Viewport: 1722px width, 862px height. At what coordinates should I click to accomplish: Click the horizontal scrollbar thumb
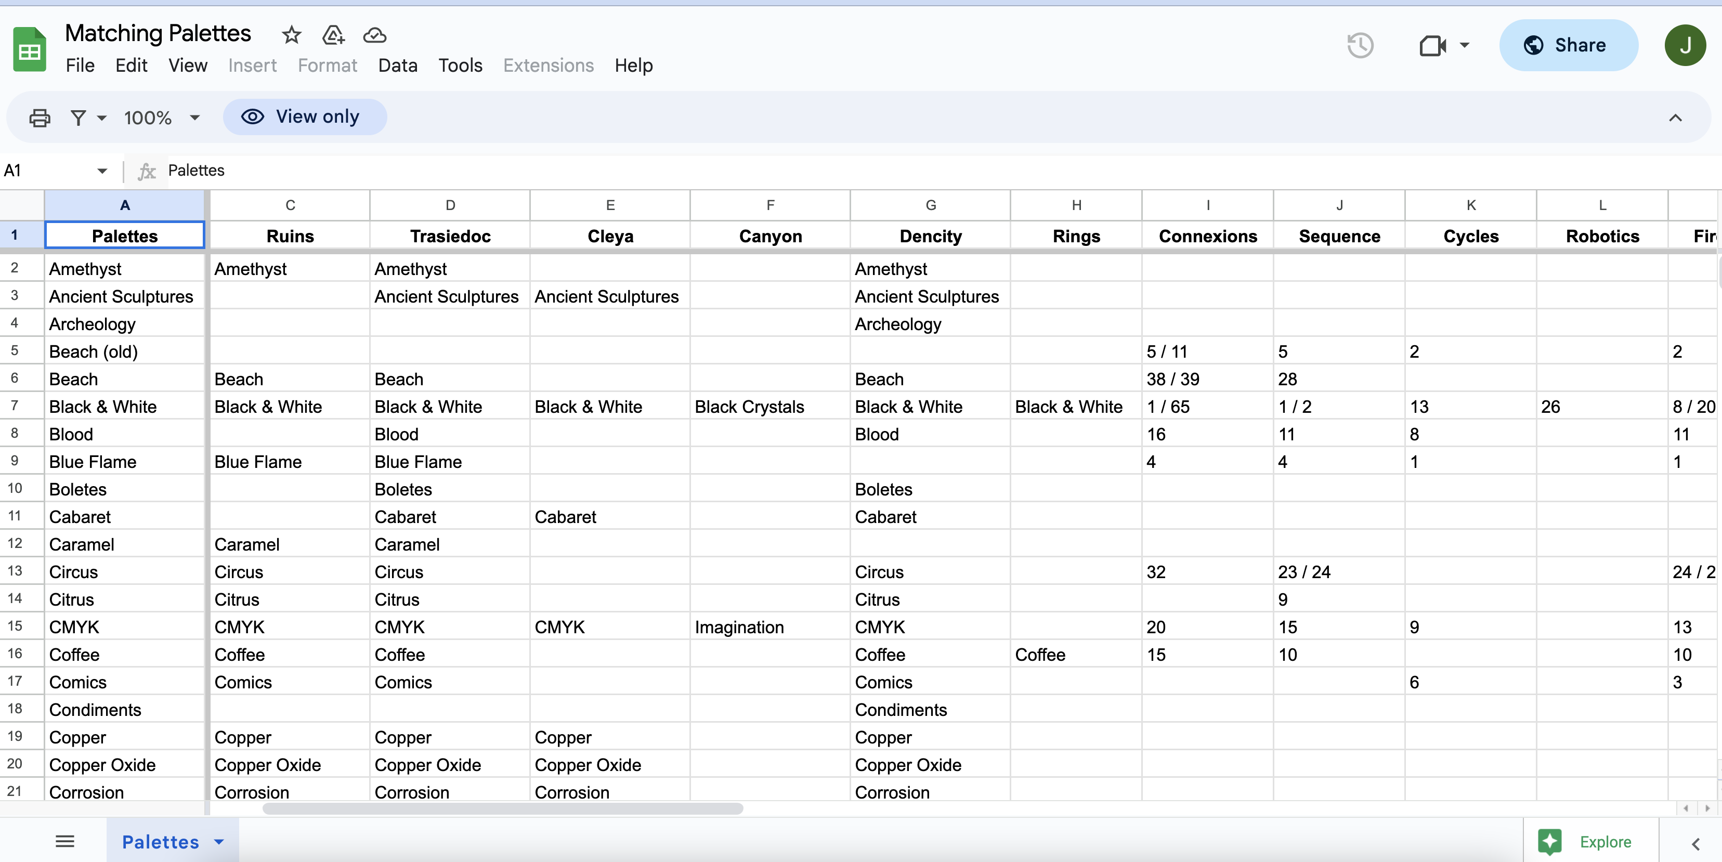(x=503, y=808)
